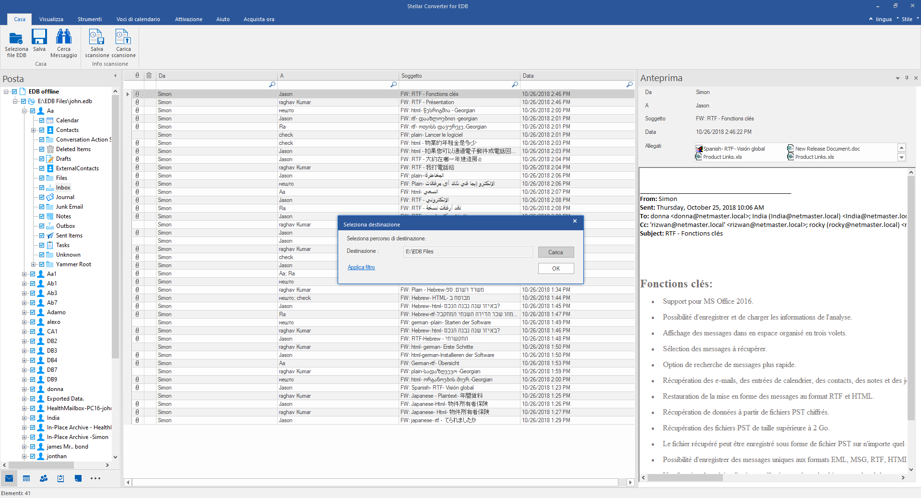
Task: Uncheck the Inbox folder checkbox
Action: tap(42, 188)
